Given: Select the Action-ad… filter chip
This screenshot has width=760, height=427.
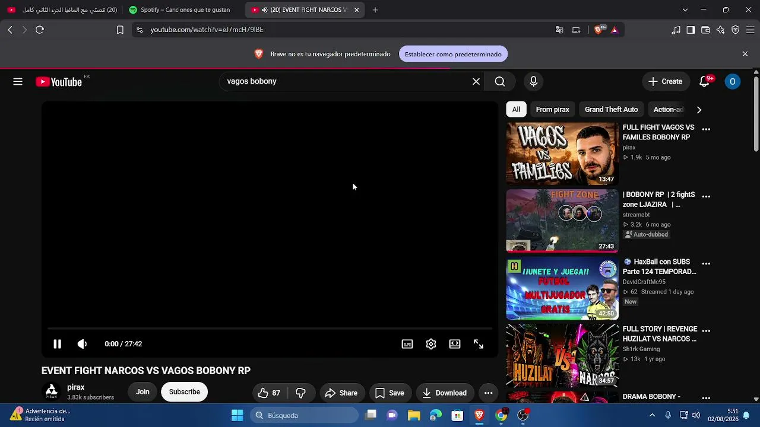Looking at the screenshot, I should click(x=669, y=110).
